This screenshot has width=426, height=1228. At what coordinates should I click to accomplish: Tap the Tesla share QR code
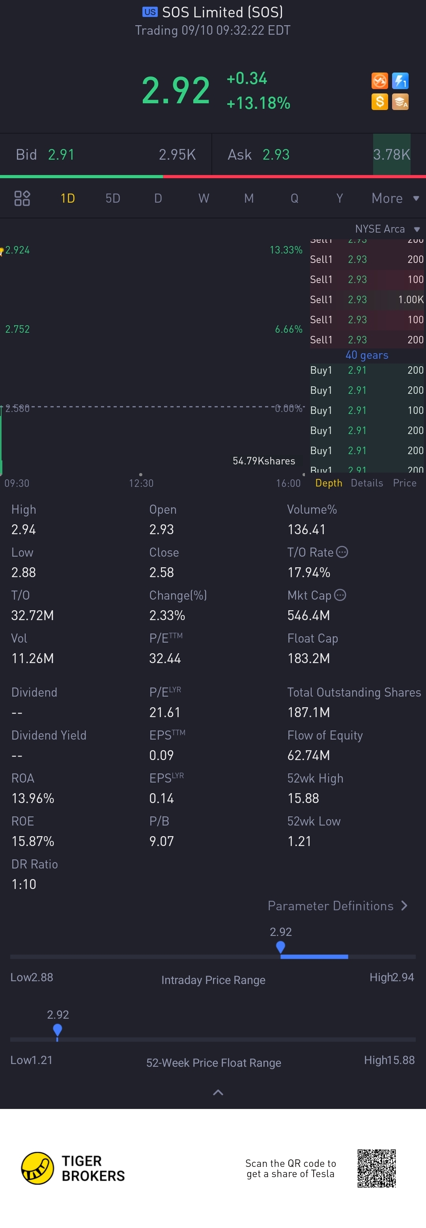coord(376,1168)
